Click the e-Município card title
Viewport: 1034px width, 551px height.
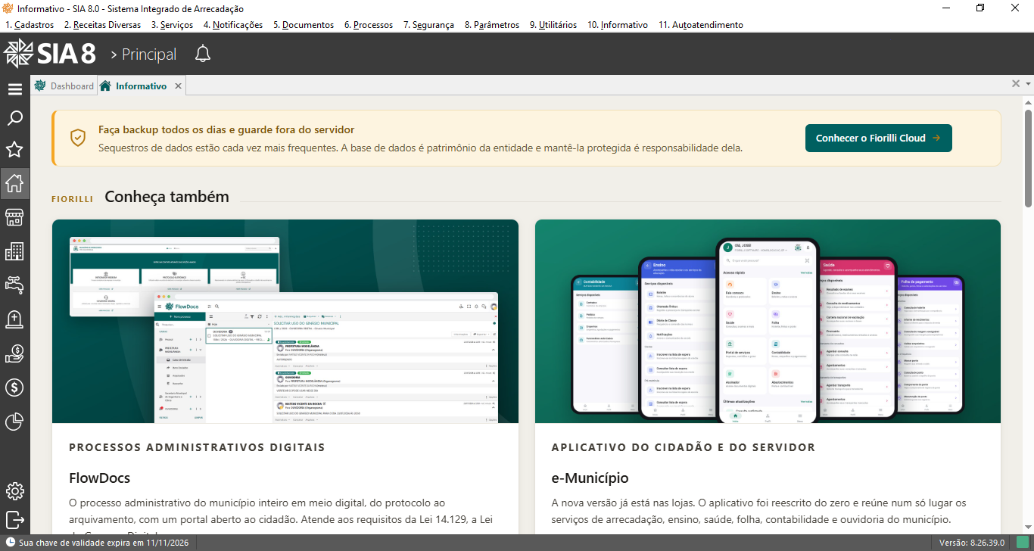pos(590,478)
